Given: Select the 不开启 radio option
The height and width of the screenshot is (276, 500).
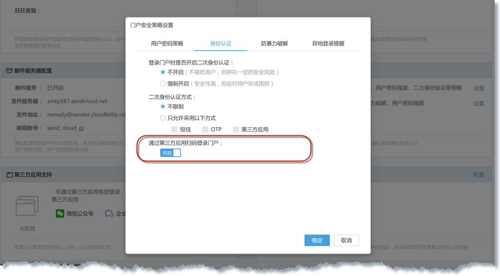Looking at the screenshot, I should [x=163, y=72].
